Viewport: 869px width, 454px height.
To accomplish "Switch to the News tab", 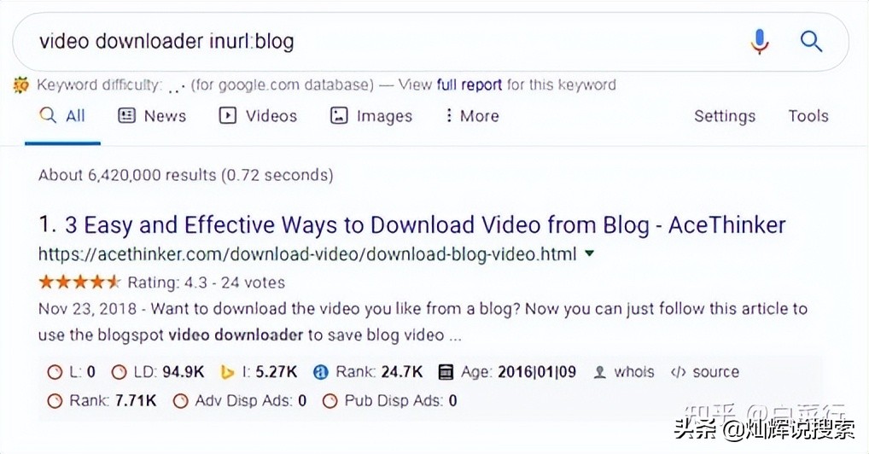I will (x=152, y=116).
